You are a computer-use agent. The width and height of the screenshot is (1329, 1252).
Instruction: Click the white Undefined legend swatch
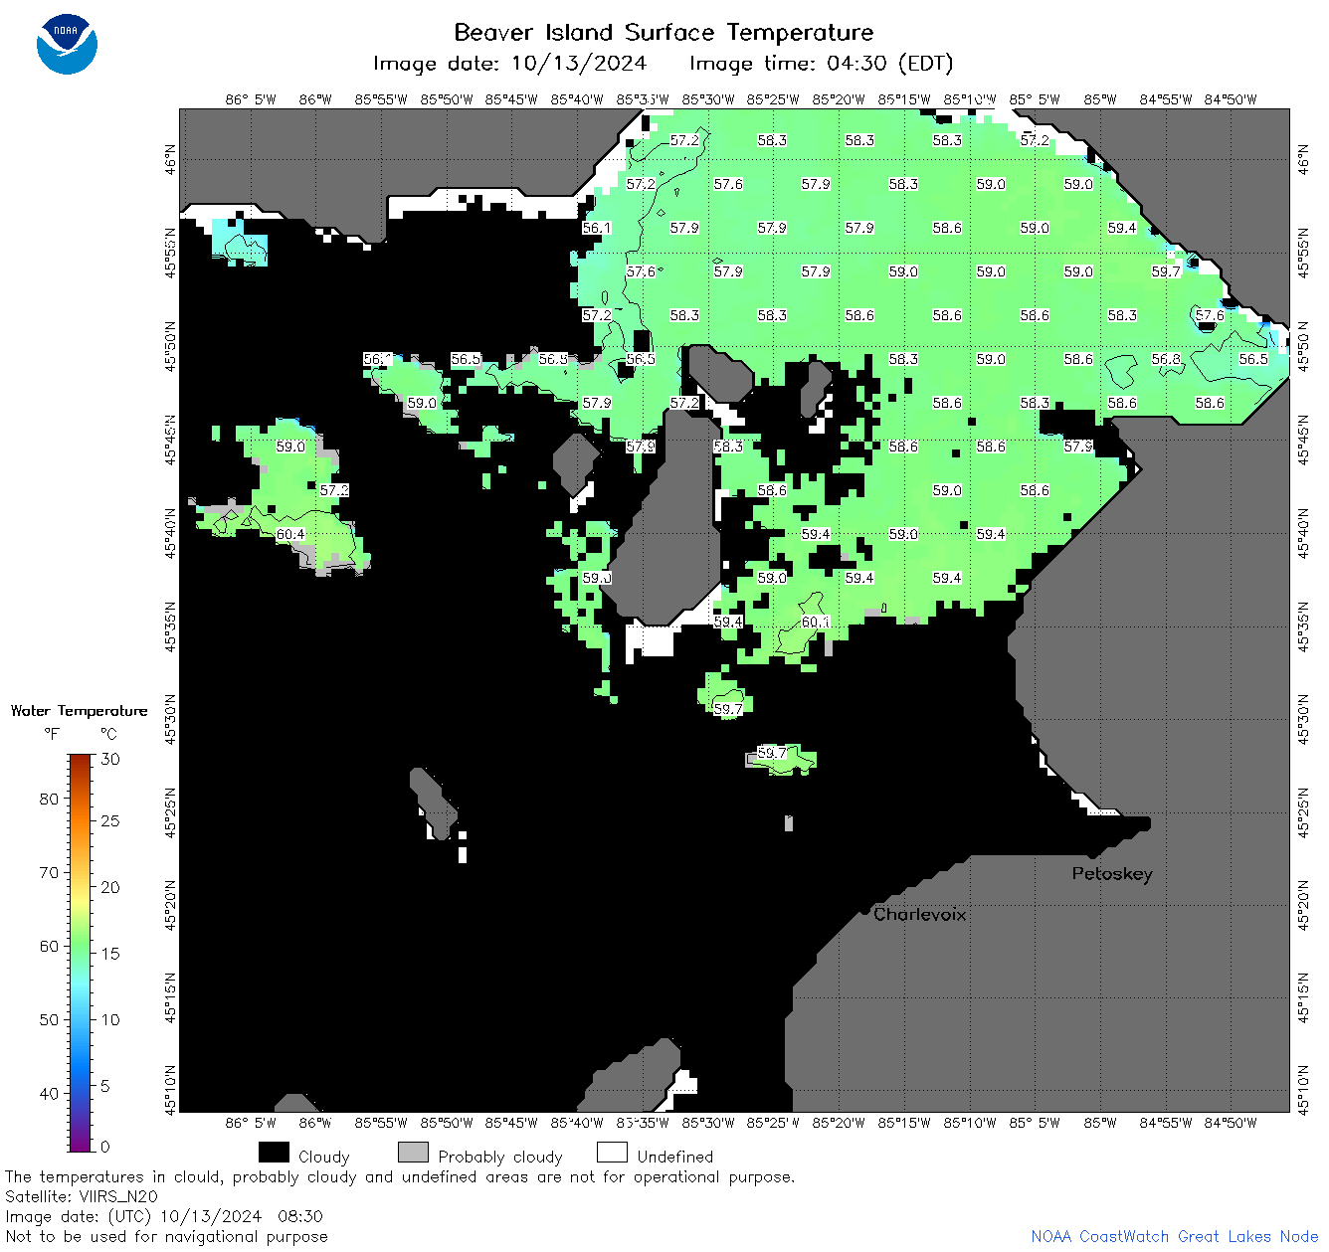coord(612,1153)
